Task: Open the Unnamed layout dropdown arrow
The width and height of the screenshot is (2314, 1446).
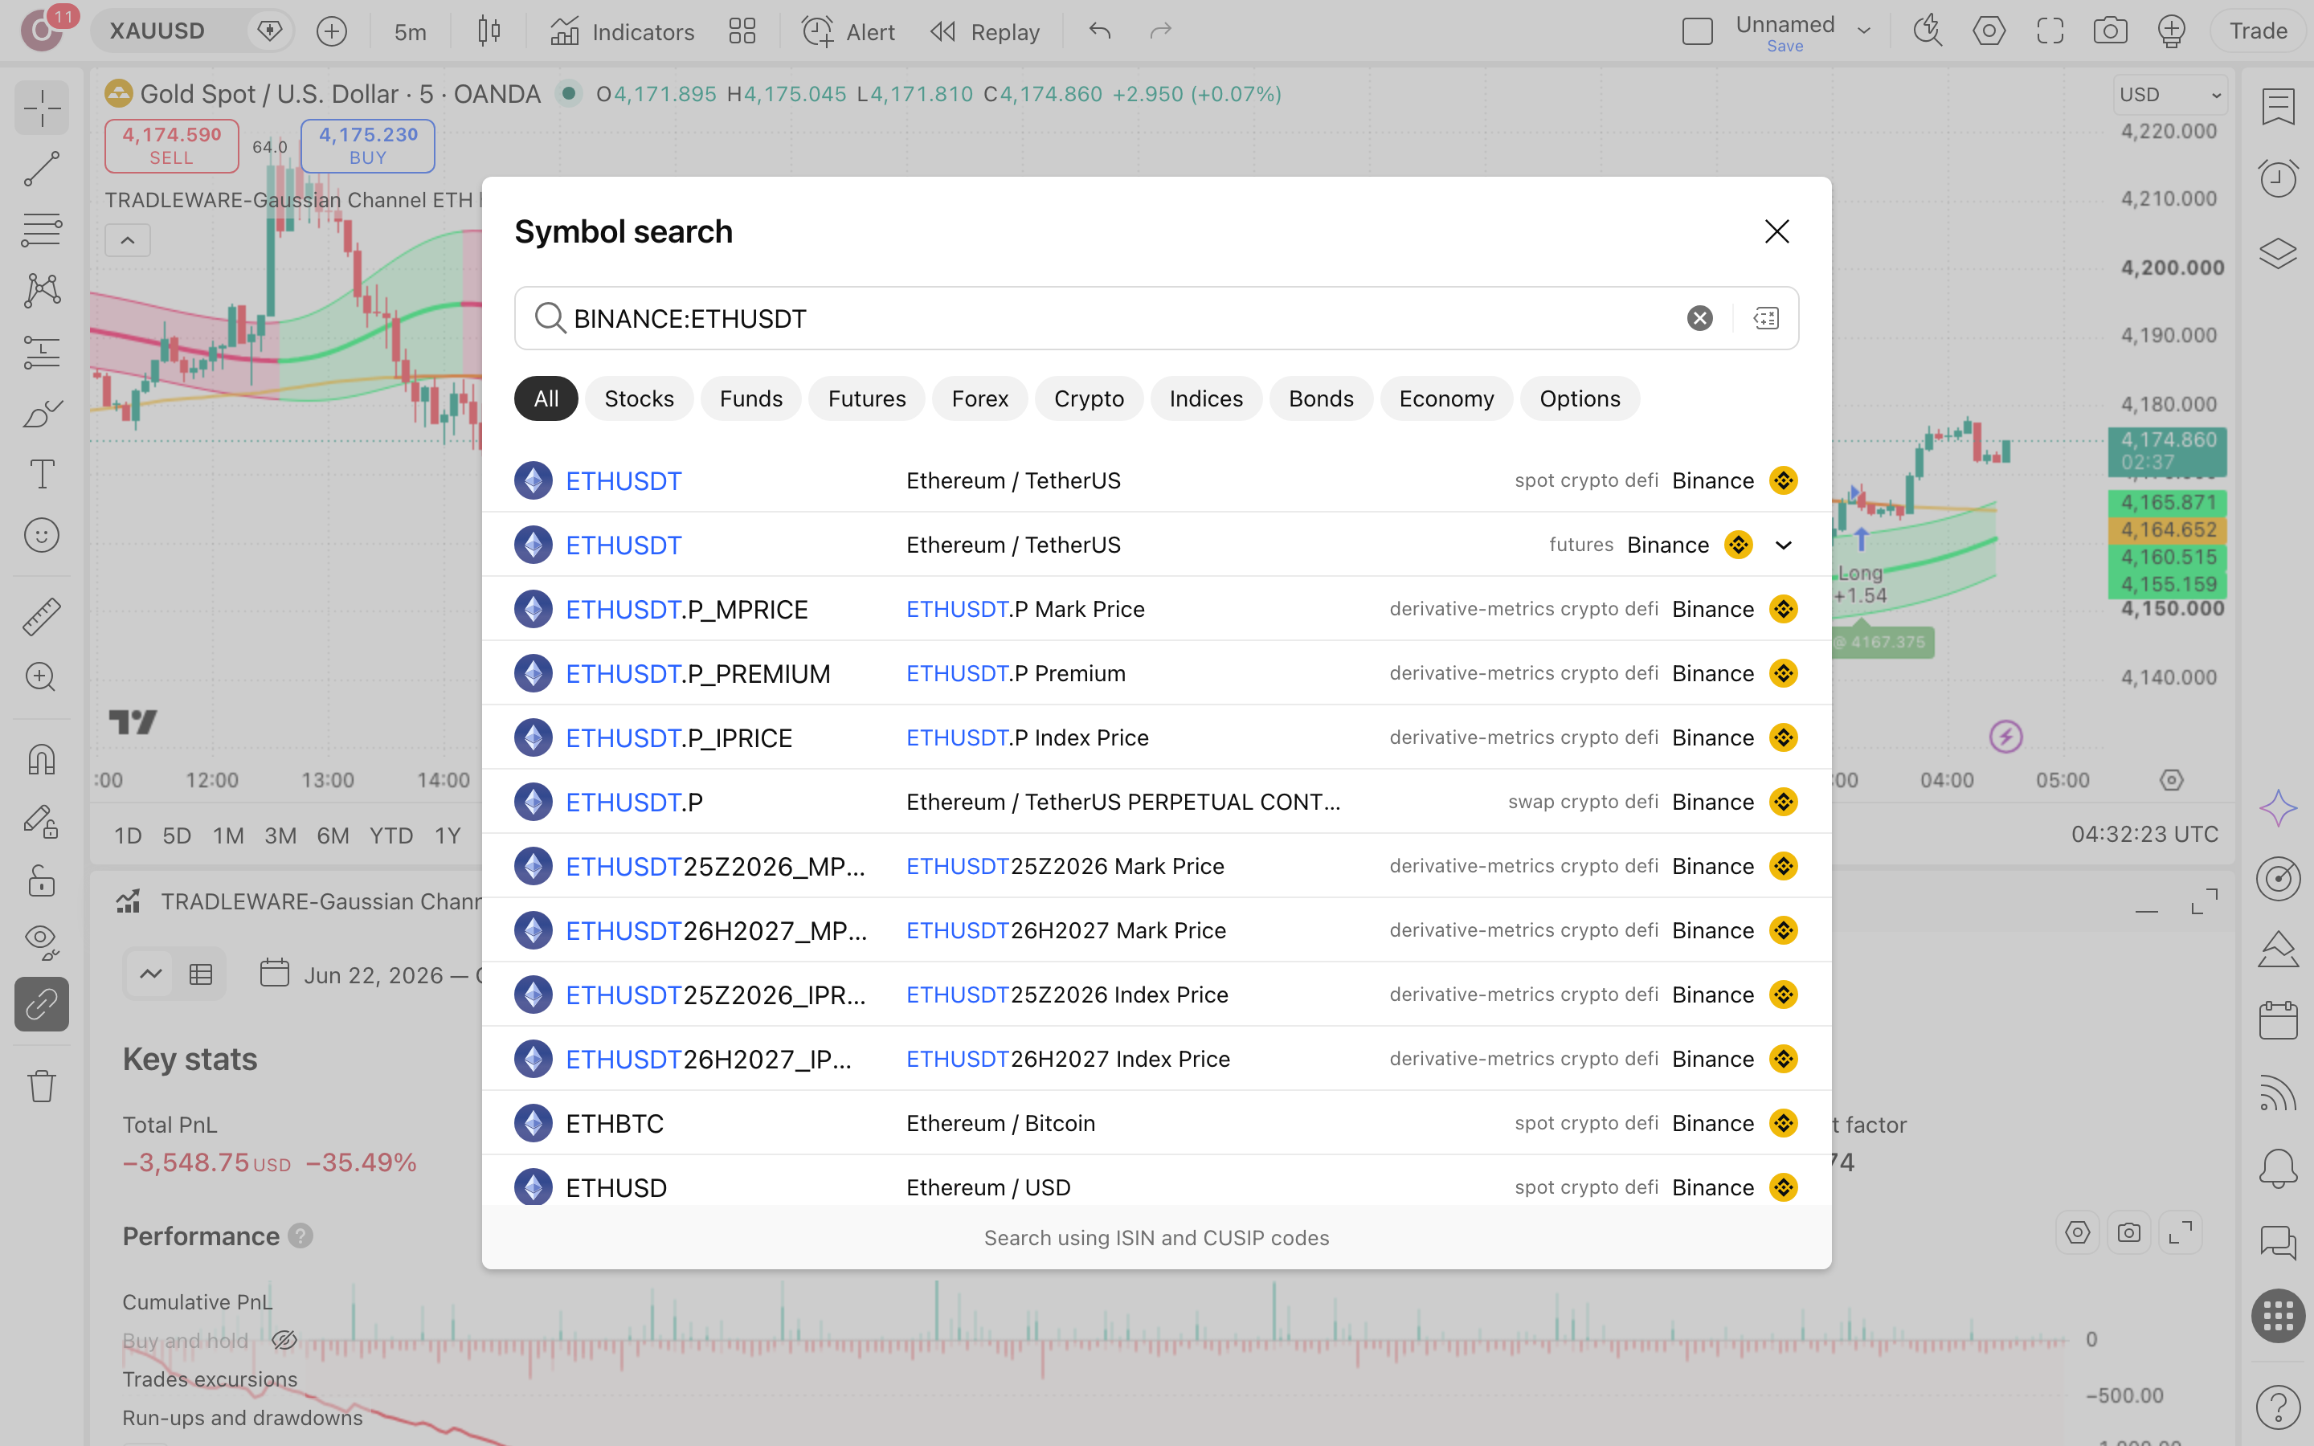Action: pos(1863,31)
